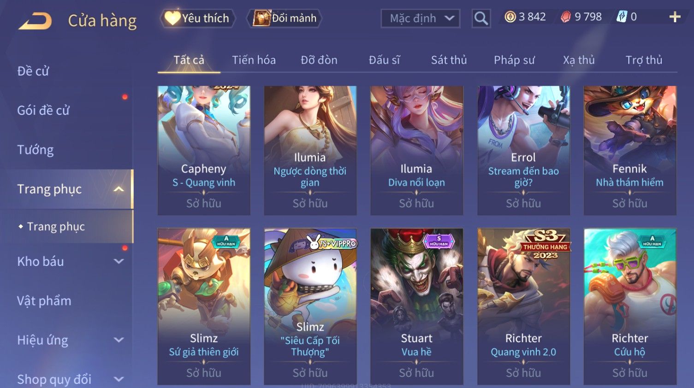Image resolution: width=694 pixels, height=388 pixels.
Task: Click the back arrow icon
Action: 36,21
